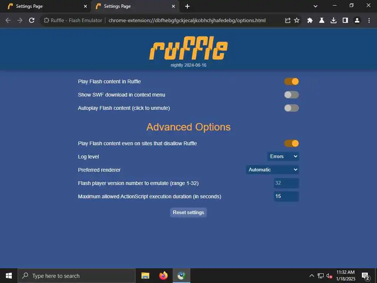The width and height of the screenshot is (377, 283).
Task: Show hidden system tray icons
Action: pos(311,276)
